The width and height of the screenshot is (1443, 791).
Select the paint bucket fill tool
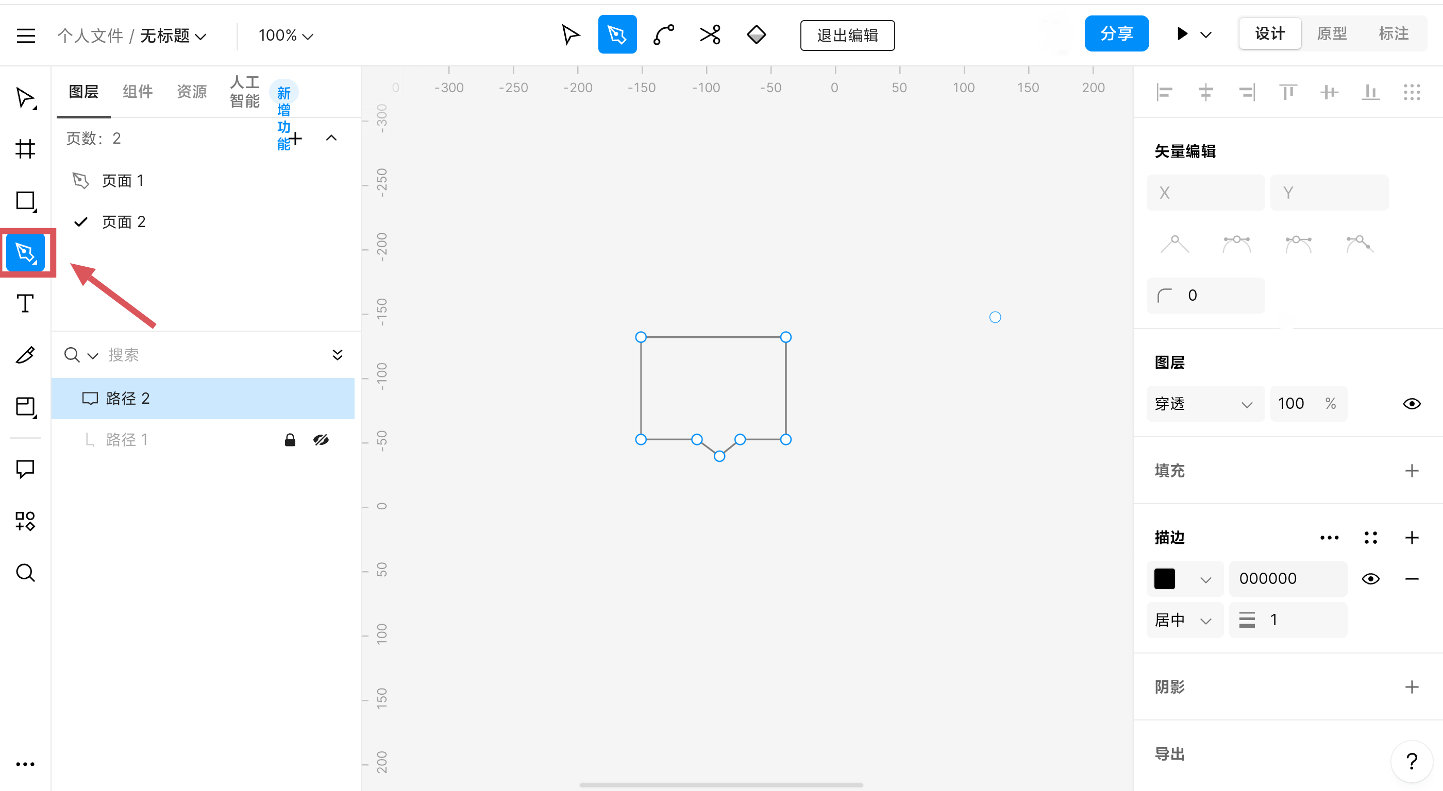(756, 35)
